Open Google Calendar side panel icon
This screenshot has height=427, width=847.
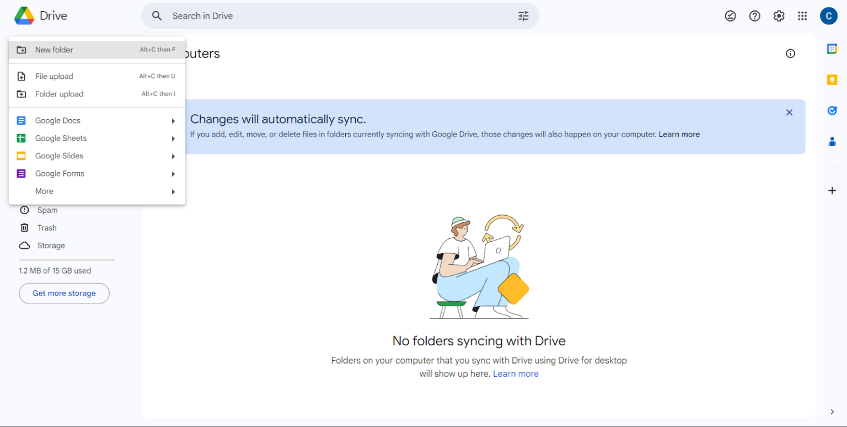[832, 49]
